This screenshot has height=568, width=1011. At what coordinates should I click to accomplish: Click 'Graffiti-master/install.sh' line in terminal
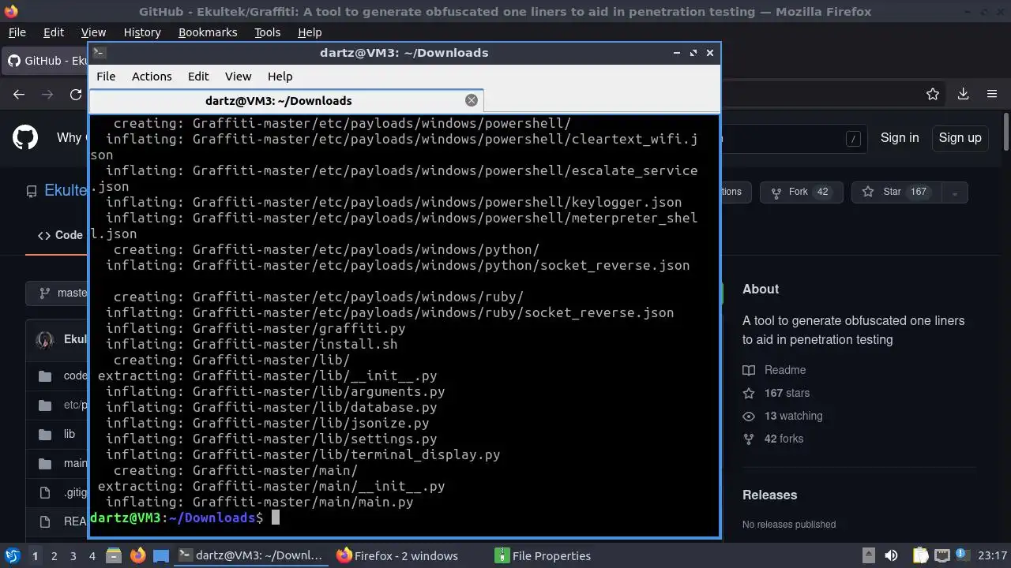pyautogui.click(x=295, y=344)
